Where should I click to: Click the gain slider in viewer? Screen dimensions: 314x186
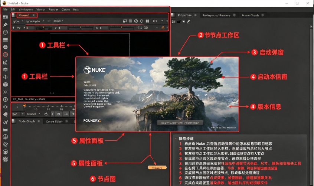pos(44,27)
